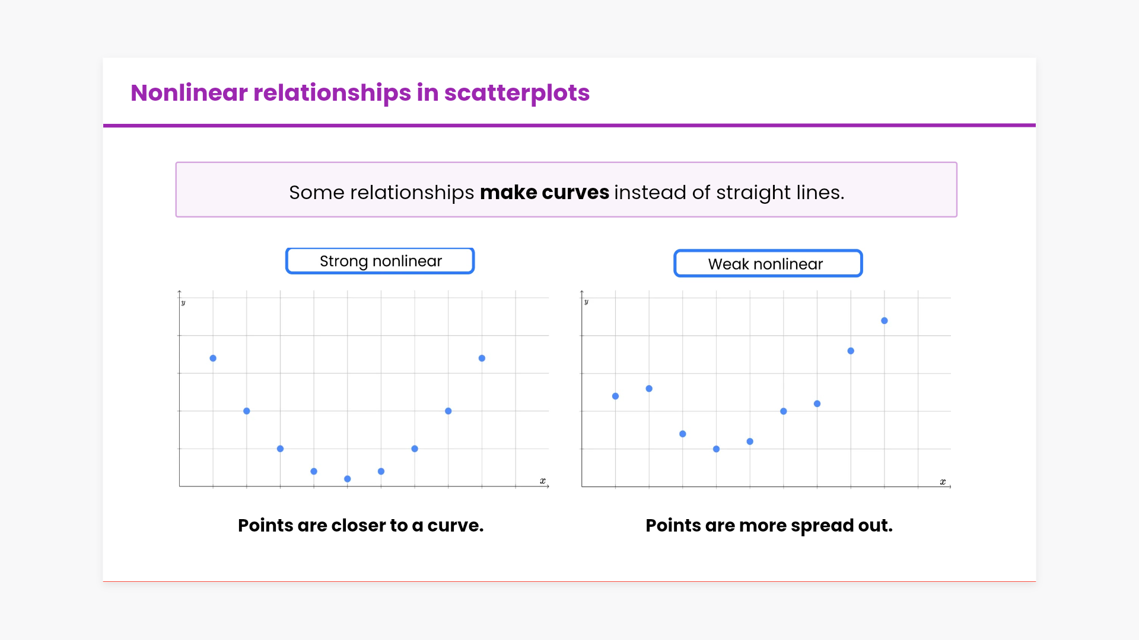Click the "Strong nonlinear" label box
Viewport: 1139px width, 640px height.
[x=380, y=261]
